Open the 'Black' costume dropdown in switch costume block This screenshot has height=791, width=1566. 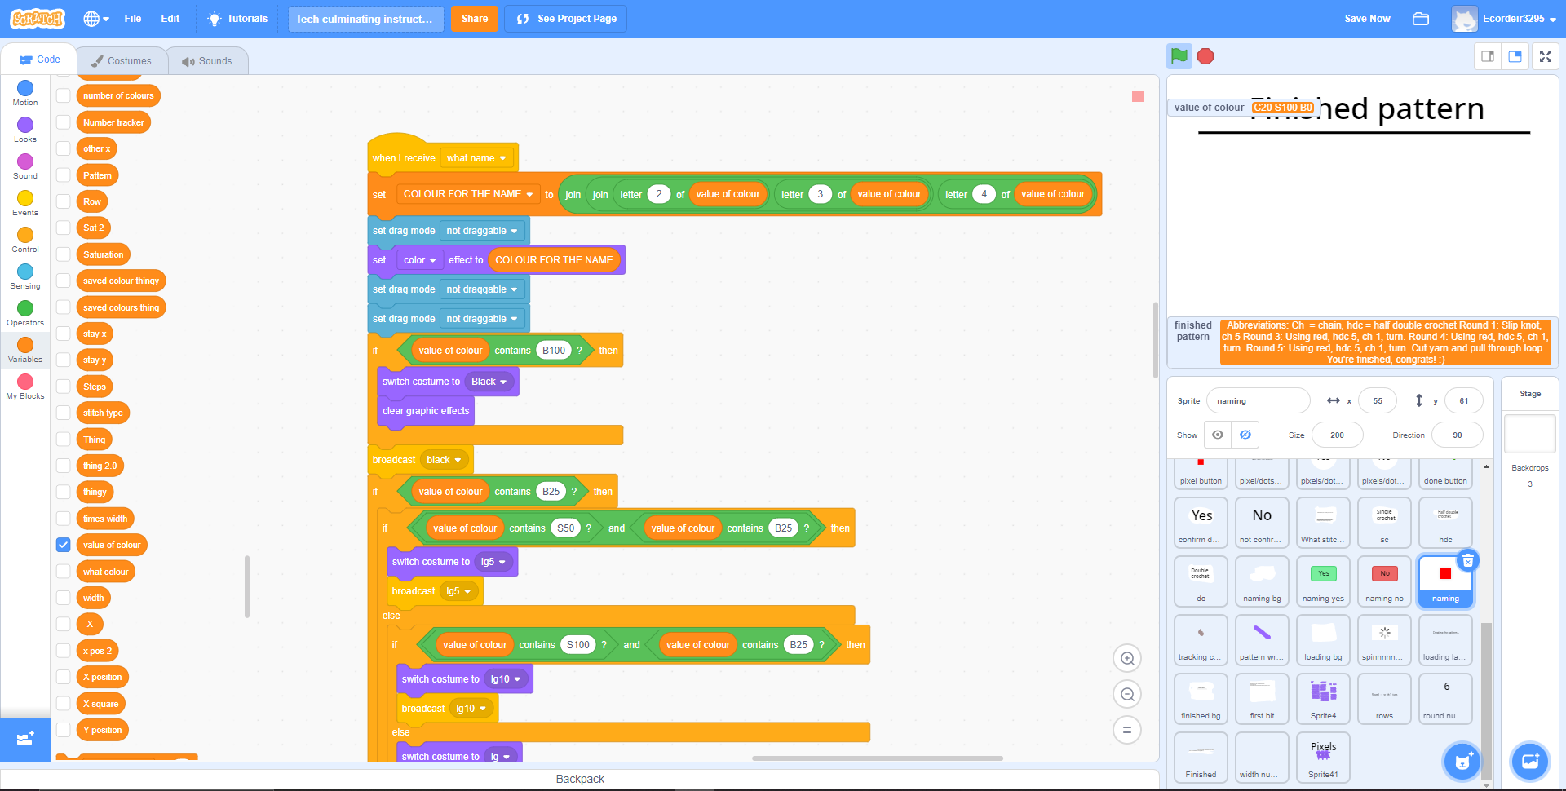tap(489, 381)
